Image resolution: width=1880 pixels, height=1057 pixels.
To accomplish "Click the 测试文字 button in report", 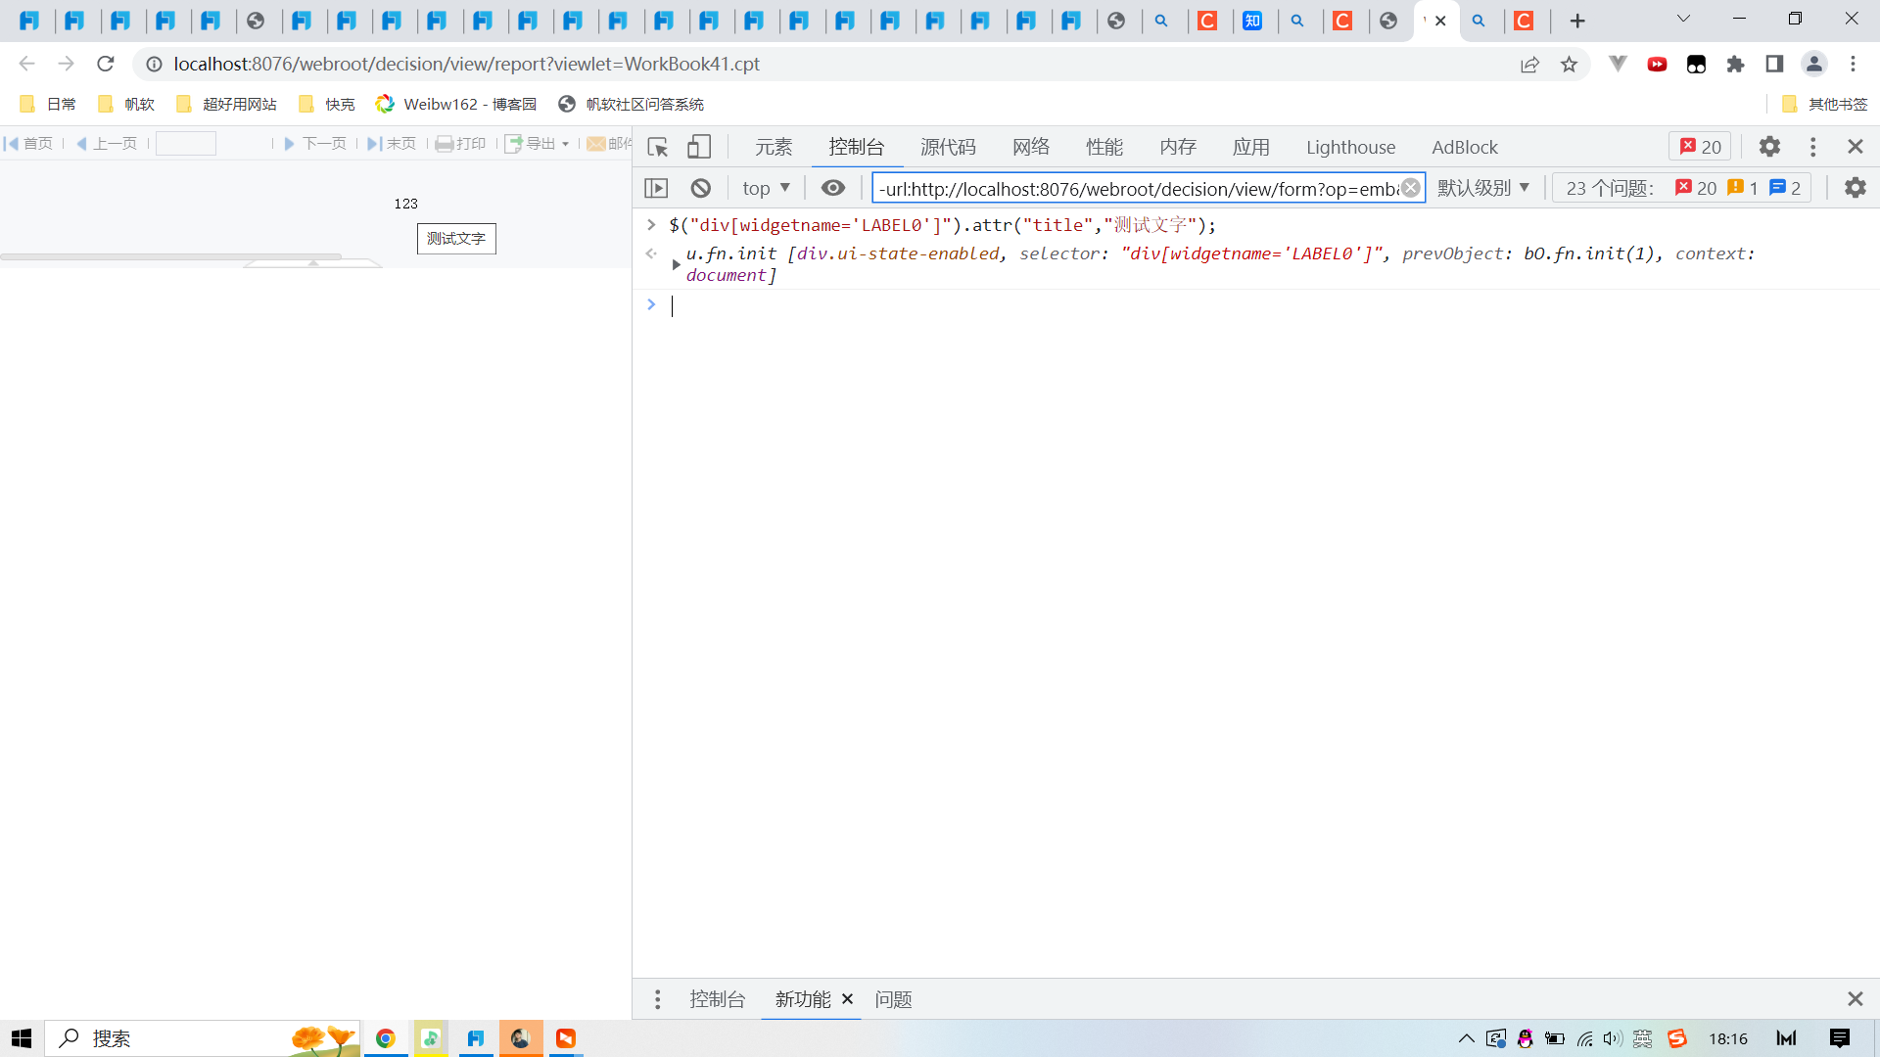I will coord(456,239).
